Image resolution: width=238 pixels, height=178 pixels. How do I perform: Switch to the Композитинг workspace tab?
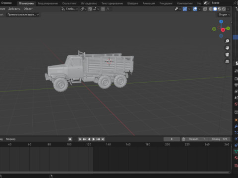(x=185, y=3)
